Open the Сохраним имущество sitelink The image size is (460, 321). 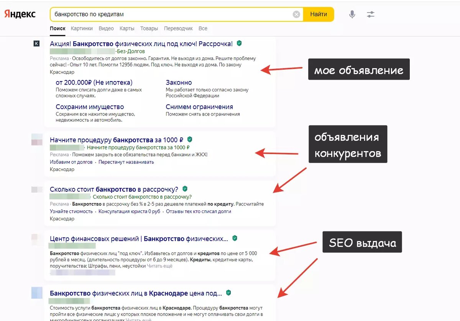pos(90,107)
